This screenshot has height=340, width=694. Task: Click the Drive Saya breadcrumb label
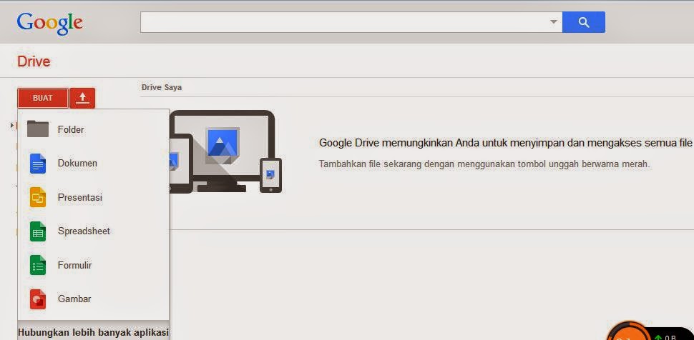162,87
